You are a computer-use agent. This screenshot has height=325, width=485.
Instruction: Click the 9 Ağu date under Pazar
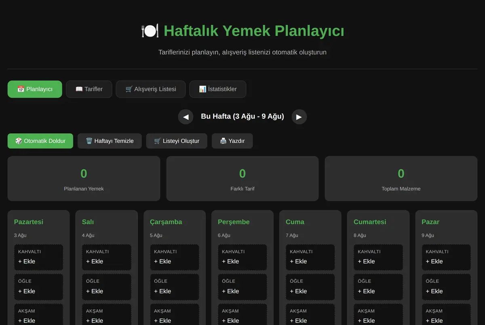(428, 235)
